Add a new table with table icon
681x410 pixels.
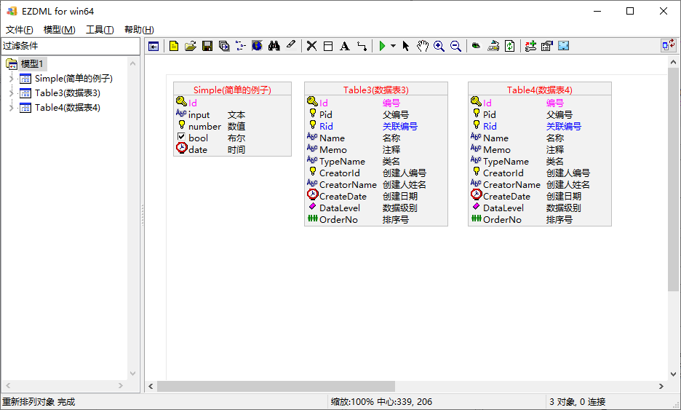pyautogui.click(x=328, y=46)
